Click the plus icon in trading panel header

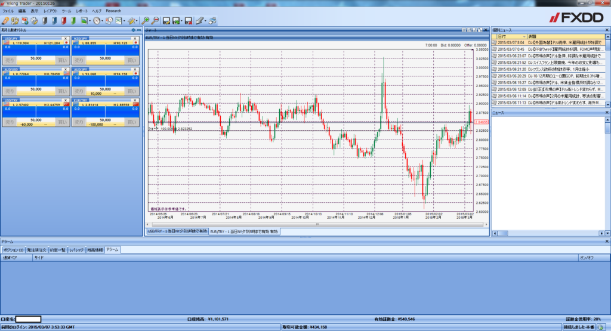(x=133, y=29)
